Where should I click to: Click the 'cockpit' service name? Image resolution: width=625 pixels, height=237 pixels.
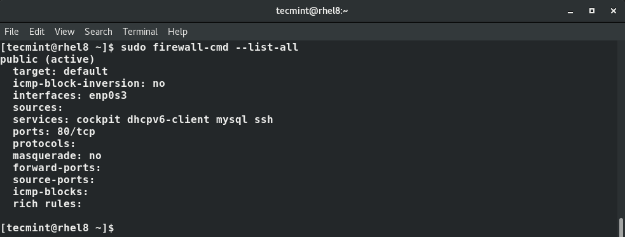pos(99,120)
